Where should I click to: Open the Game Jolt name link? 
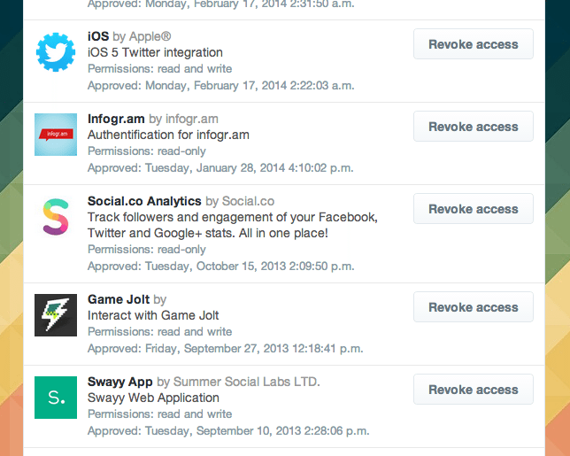coord(119,299)
